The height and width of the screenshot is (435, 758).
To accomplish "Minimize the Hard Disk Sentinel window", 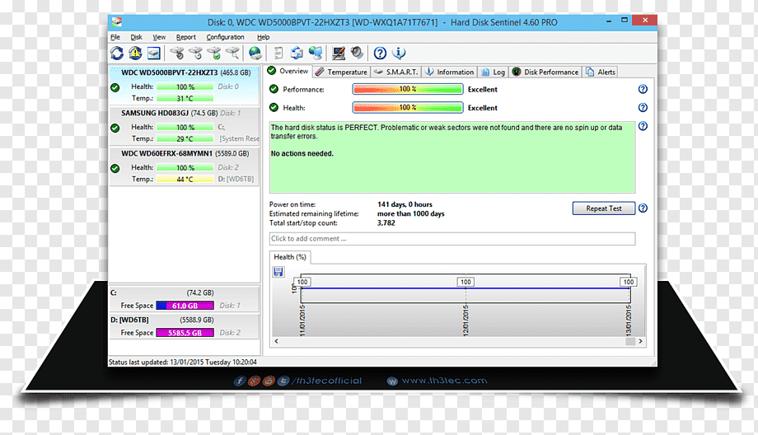I will coord(609,21).
